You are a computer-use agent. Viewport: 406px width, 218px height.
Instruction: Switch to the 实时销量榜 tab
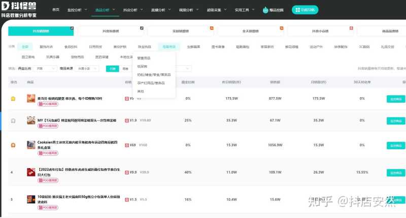[181, 31]
